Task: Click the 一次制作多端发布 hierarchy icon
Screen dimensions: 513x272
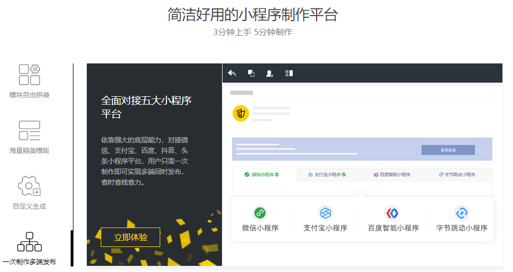Action: point(29,242)
